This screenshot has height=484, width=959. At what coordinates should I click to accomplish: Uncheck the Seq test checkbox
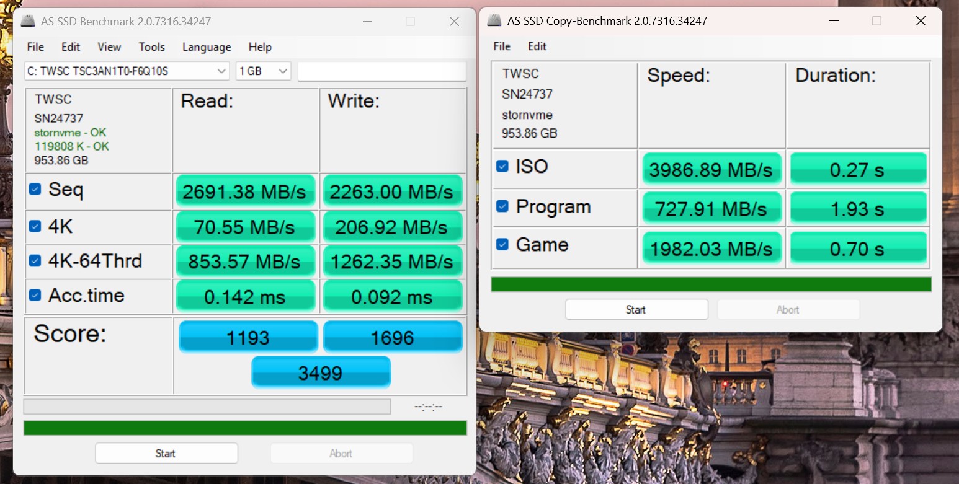[35, 189]
